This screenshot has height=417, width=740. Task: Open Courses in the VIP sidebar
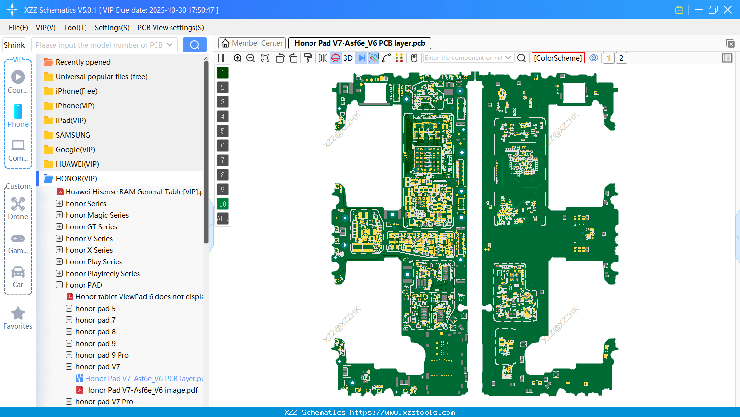18,82
